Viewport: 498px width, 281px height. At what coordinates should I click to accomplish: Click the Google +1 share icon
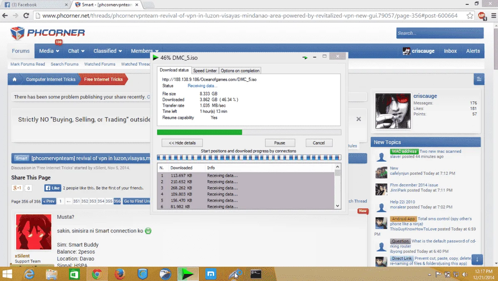pos(17,188)
